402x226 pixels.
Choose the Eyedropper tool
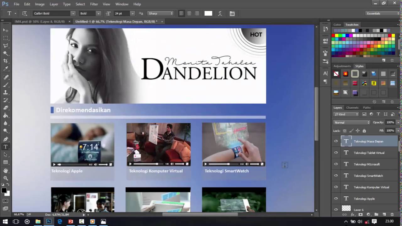coord(6,69)
